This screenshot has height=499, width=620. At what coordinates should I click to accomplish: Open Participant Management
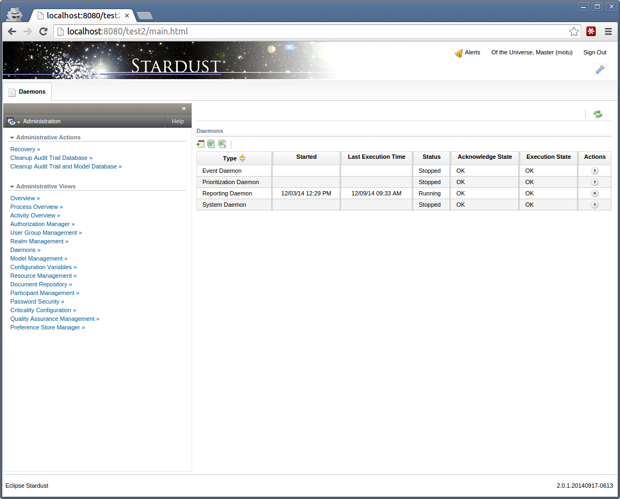pyautogui.click(x=45, y=293)
